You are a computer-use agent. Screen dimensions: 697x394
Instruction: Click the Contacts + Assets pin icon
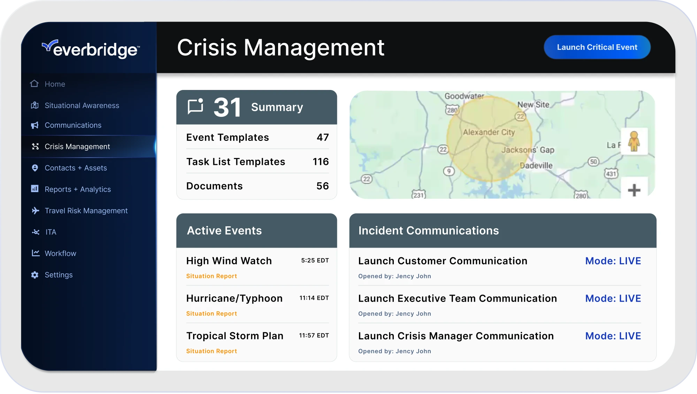35,168
